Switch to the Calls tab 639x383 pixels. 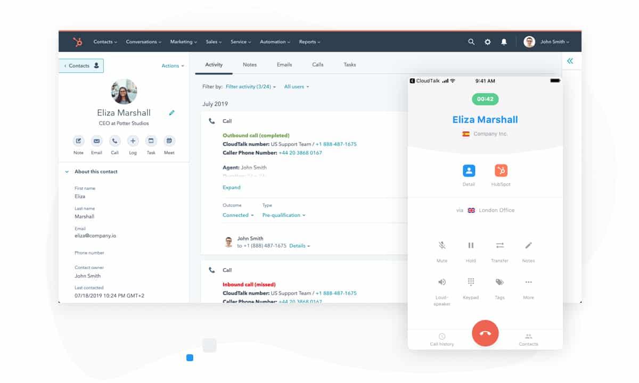point(318,65)
